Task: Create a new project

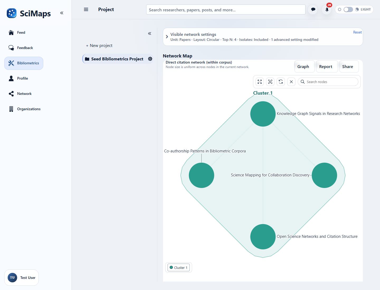Action: point(99,46)
